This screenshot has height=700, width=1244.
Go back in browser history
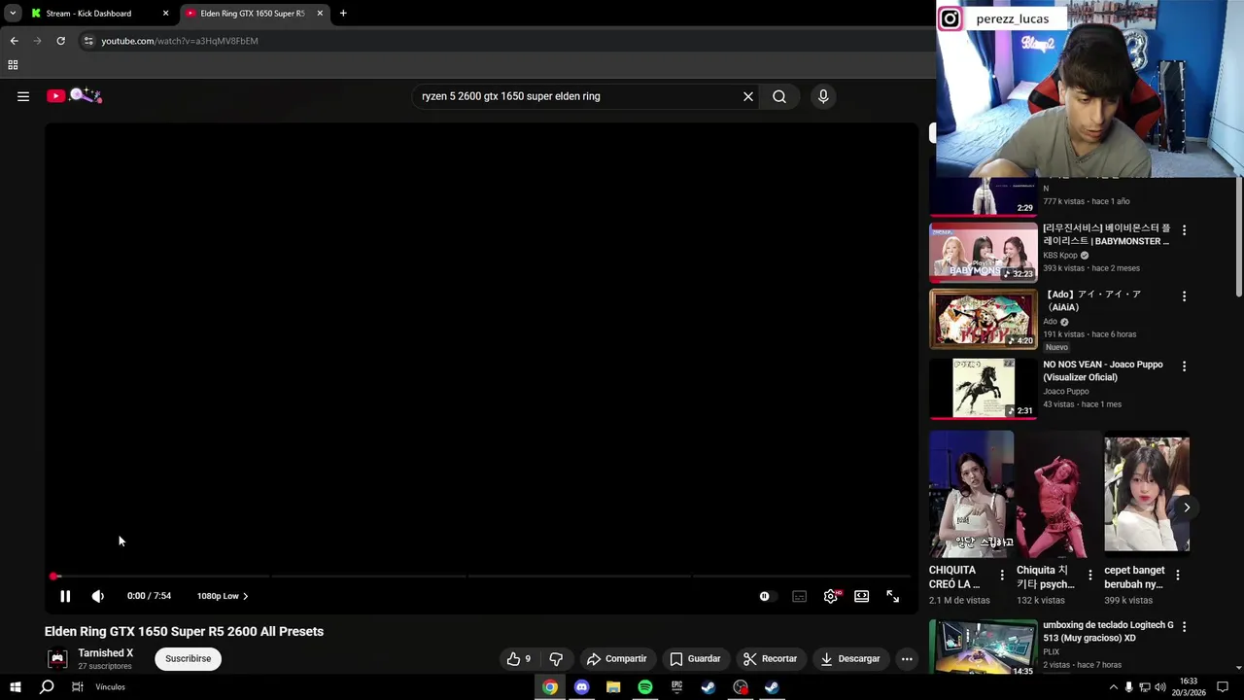pyautogui.click(x=14, y=41)
